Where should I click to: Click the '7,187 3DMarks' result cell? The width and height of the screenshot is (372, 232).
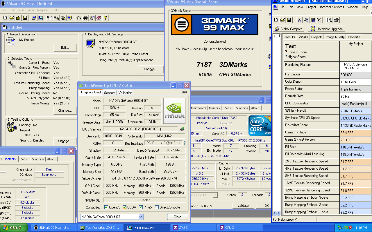tap(355, 111)
